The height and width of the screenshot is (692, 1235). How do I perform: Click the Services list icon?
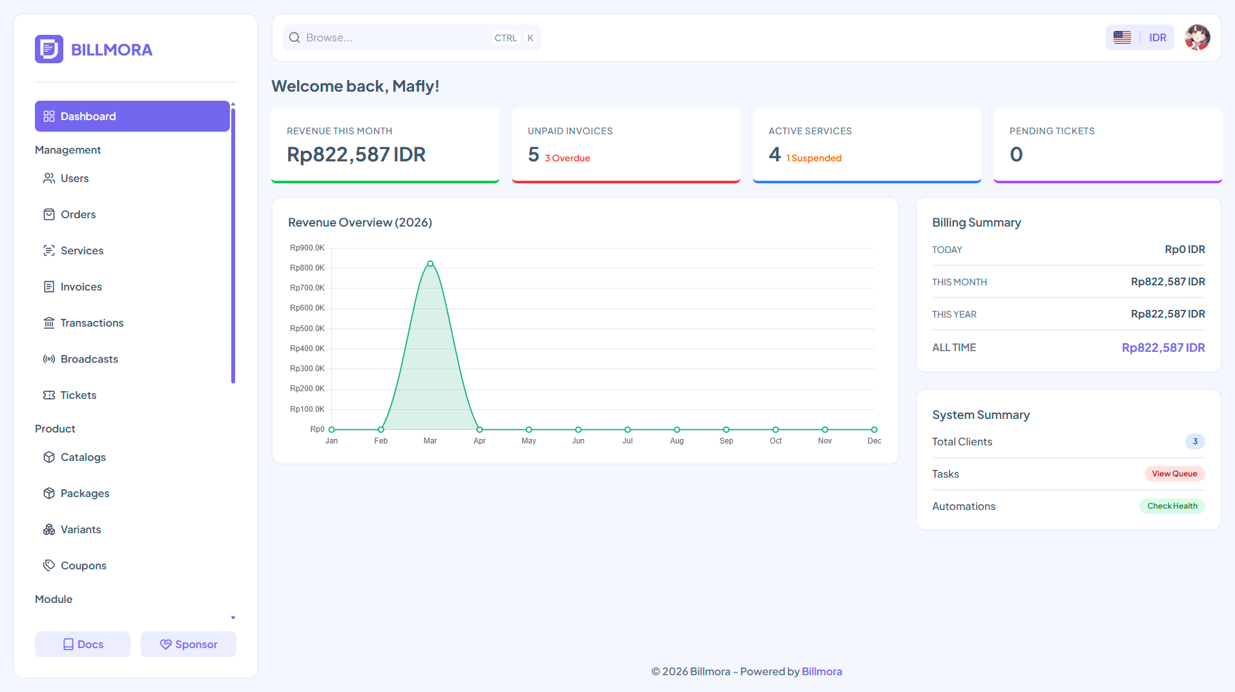click(50, 250)
